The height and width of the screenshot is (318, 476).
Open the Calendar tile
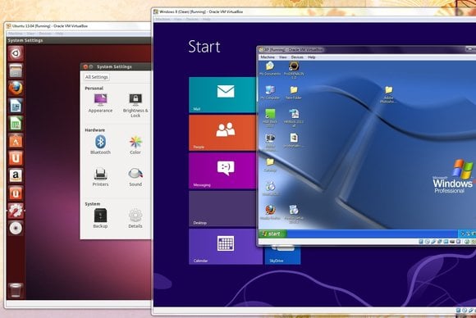click(x=226, y=247)
